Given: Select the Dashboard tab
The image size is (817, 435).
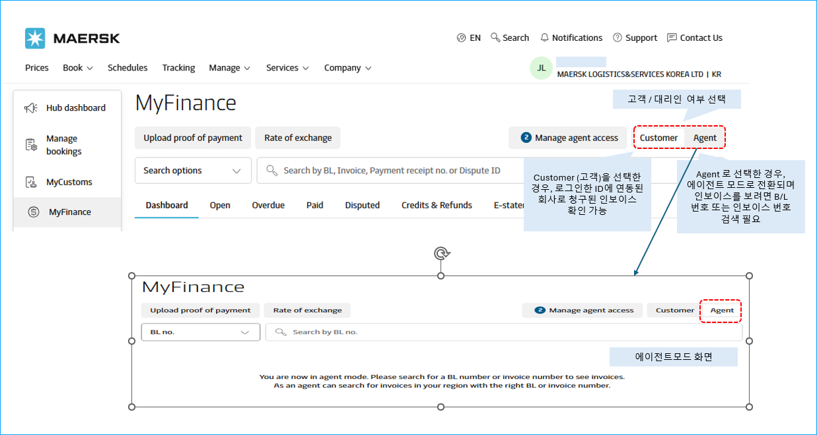Looking at the screenshot, I should point(167,205).
